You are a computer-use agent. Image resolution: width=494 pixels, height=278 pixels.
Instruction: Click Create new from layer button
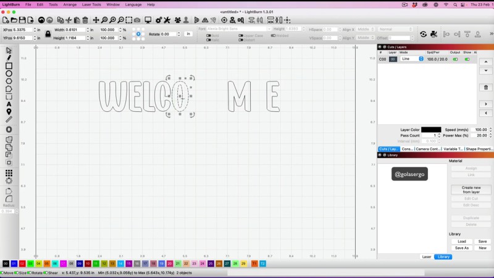[471, 190]
